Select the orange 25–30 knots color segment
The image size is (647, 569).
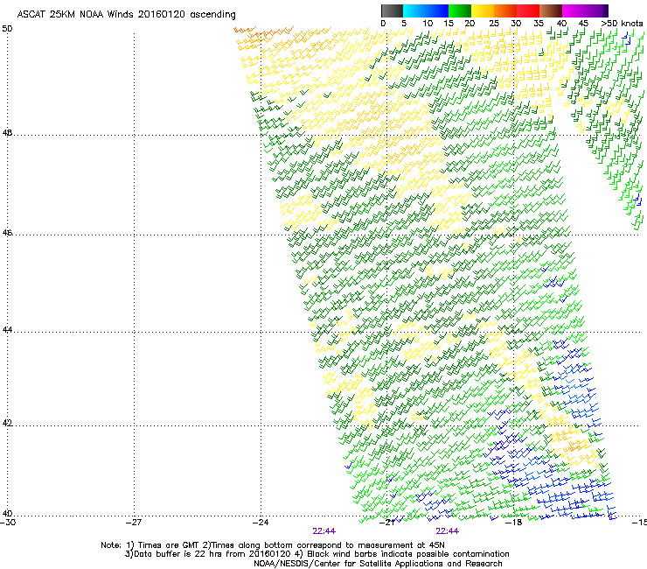[x=505, y=11]
